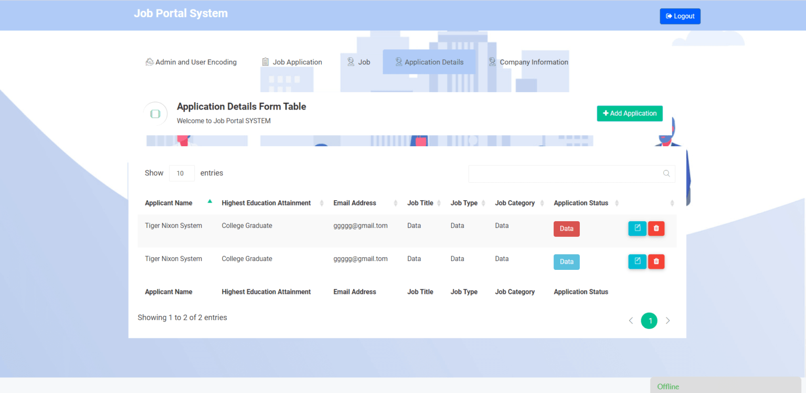Delete the second Tiger Nixon System row
This screenshot has width=806, height=393.
(656, 261)
